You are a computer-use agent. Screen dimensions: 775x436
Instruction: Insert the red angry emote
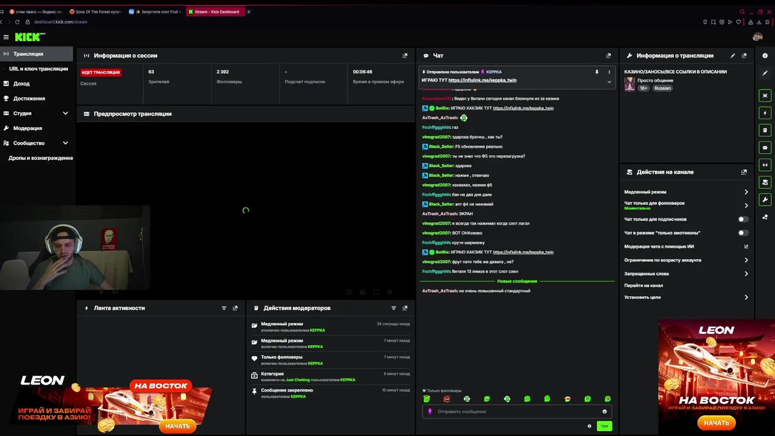coord(447,399)
